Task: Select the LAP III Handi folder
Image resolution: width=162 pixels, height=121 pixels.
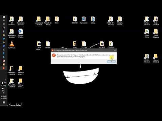Action: point(39,46)
